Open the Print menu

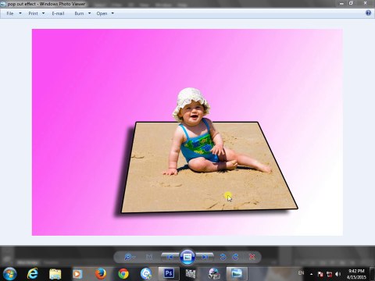[x=33, y=13]
